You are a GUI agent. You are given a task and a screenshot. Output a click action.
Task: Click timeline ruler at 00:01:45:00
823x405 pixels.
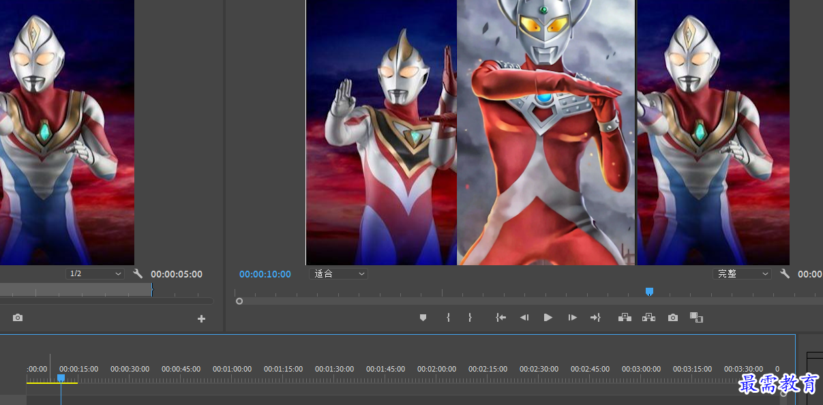pyautogui.click(x=385, y=369)
